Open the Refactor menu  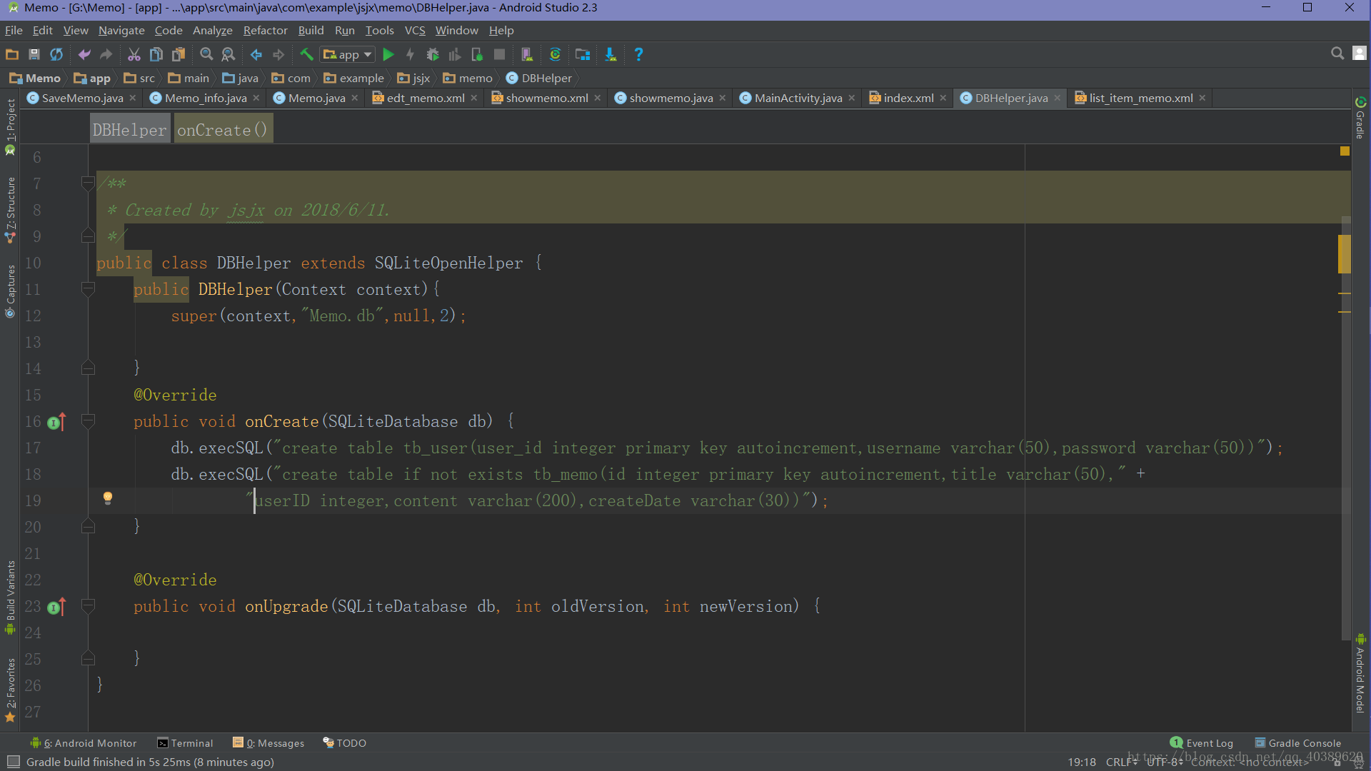265,30
